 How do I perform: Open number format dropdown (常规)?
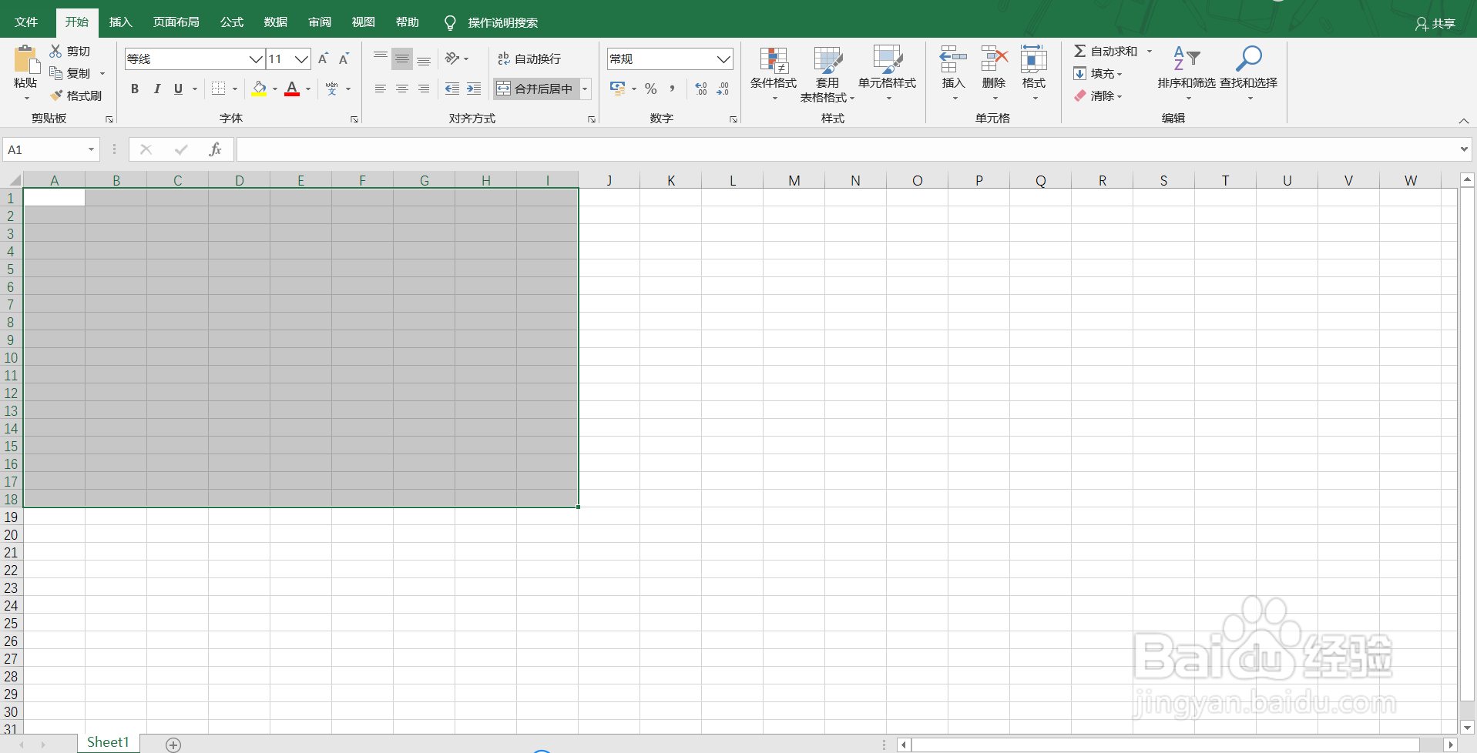(x=723, y=59)
